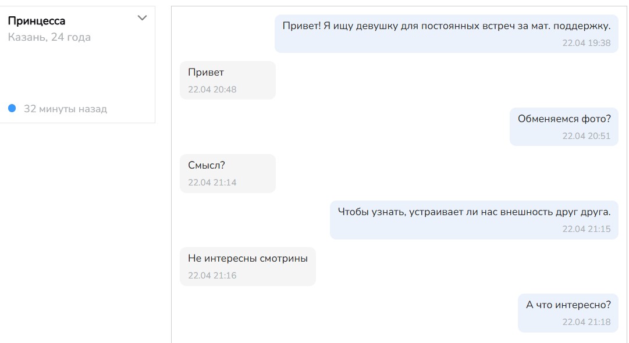The image size is (629, 343).
Task: Click the Казань, 24 года profile info
Action: click(x=49, y=37)
